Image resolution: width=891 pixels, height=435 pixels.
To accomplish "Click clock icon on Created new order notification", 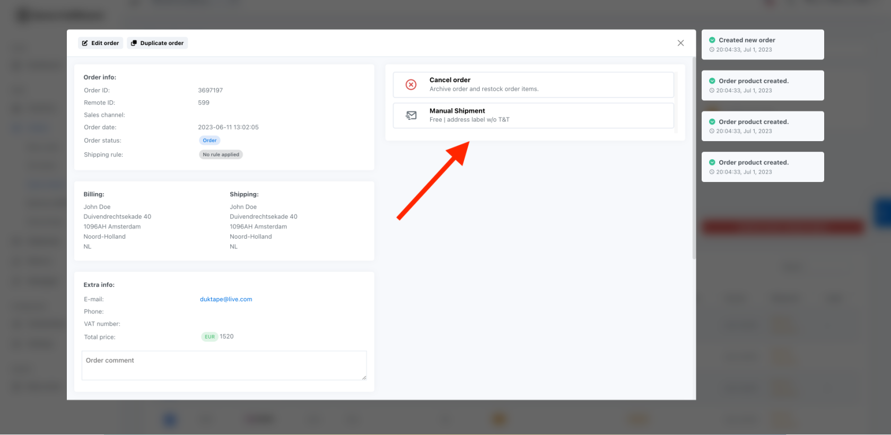I will click(x=712, y=49).
